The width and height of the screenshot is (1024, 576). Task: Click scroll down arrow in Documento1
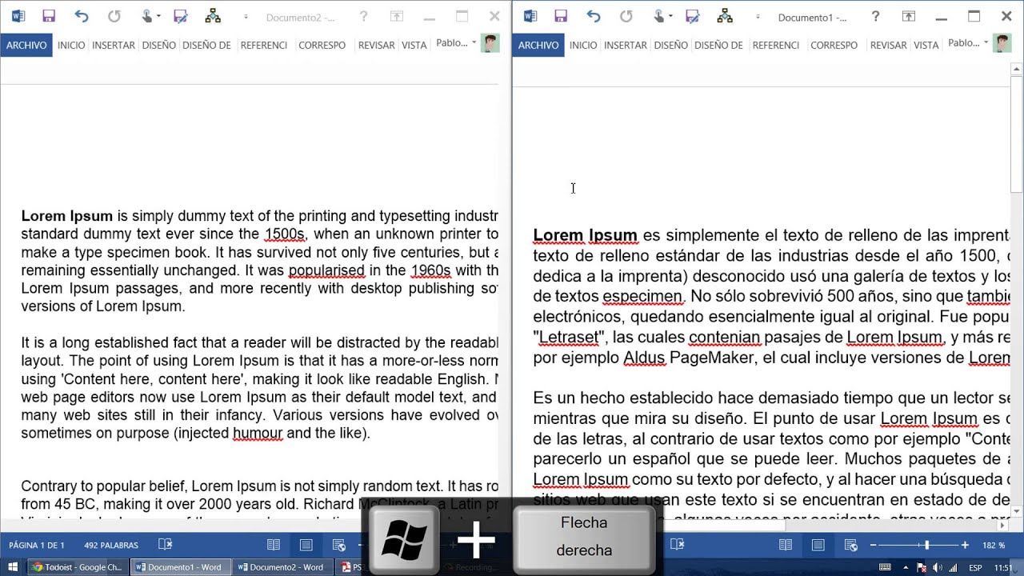1017,511
